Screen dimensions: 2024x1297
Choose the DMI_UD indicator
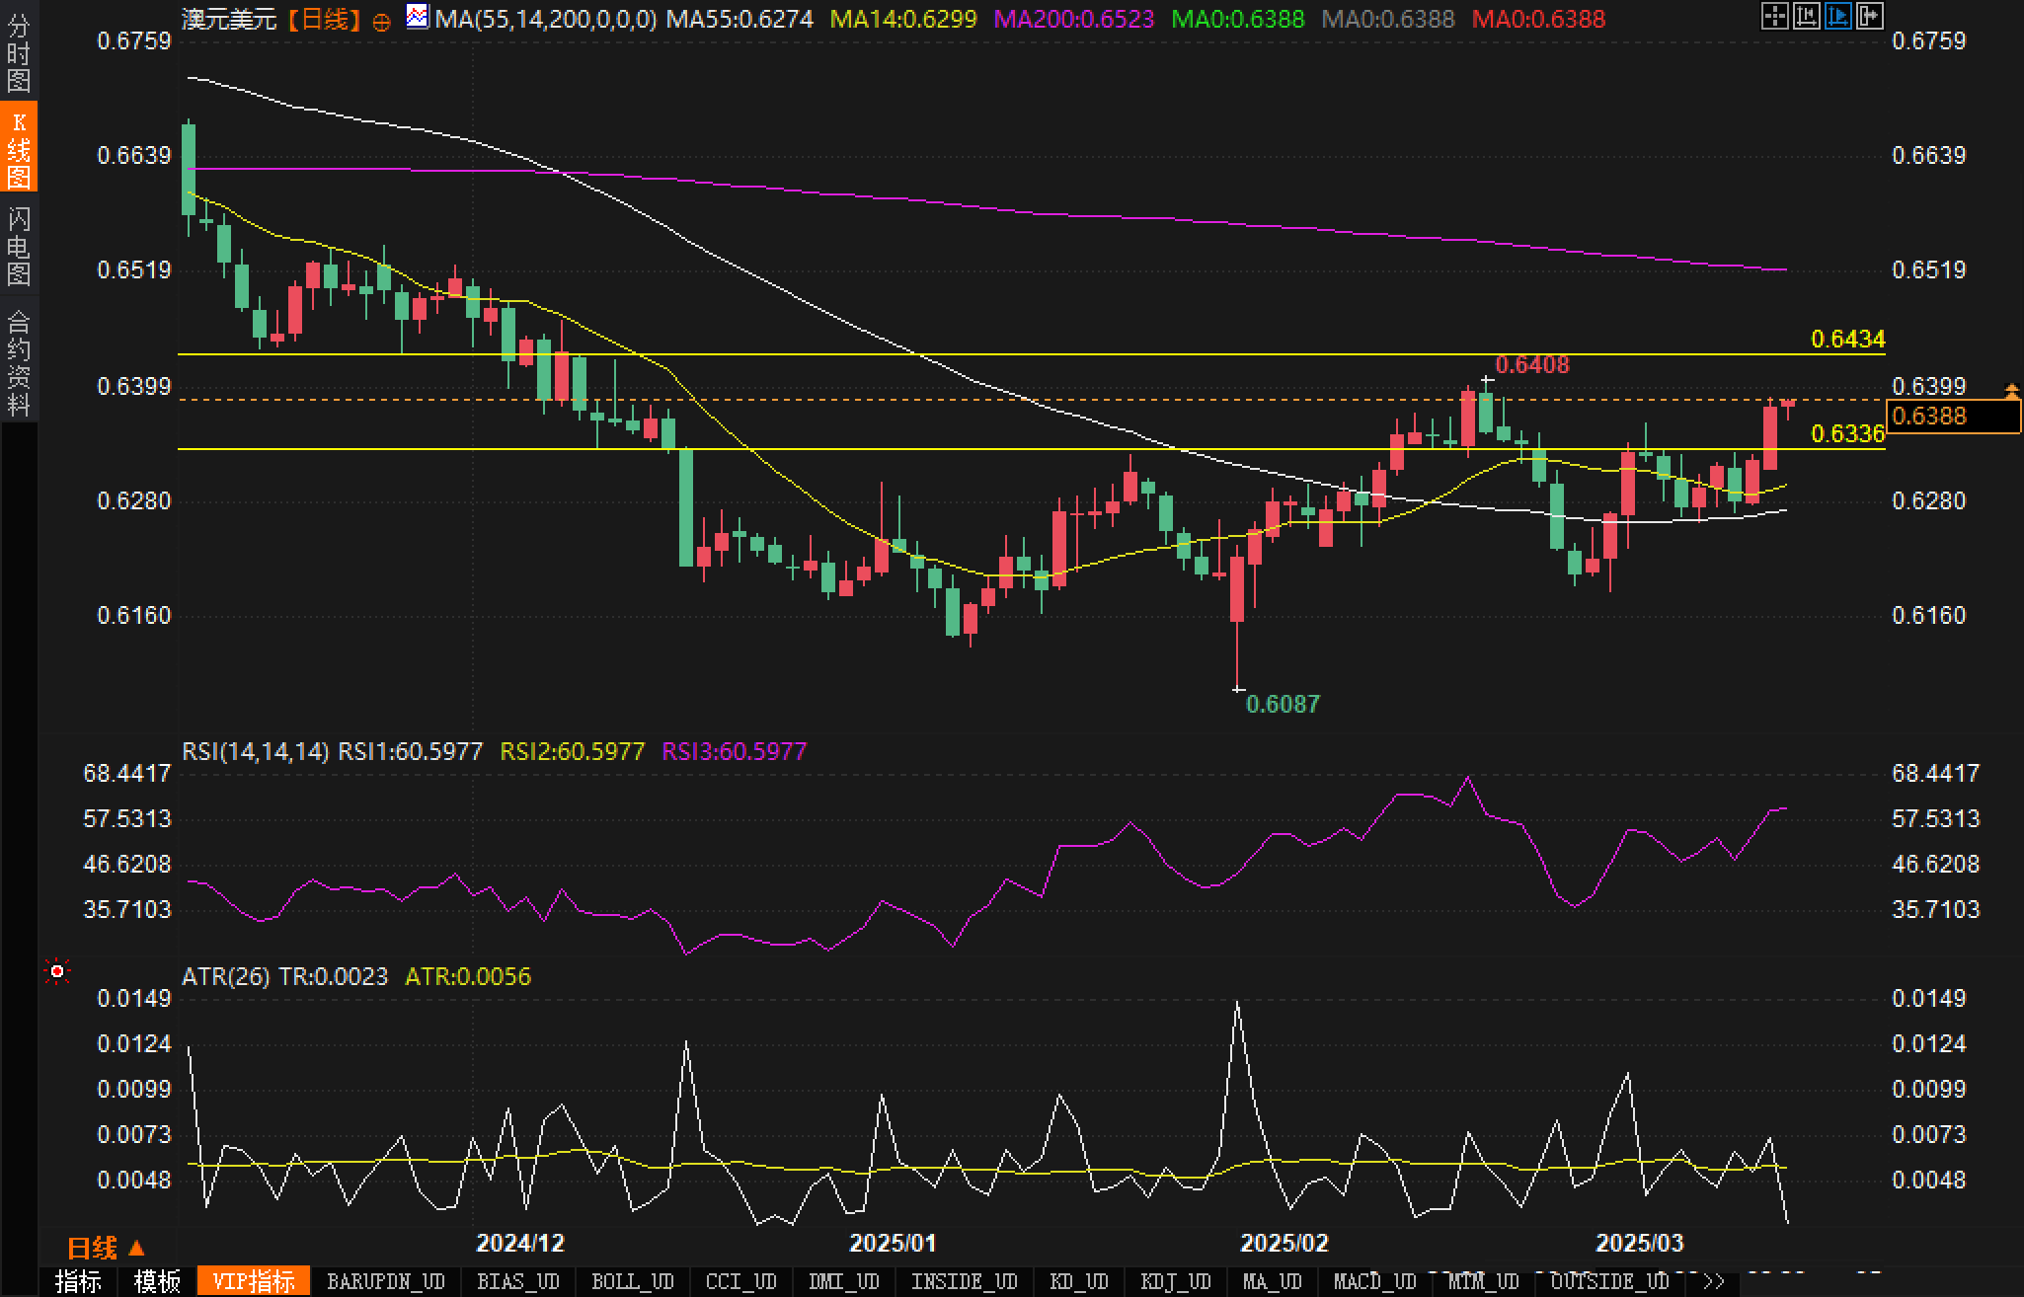(843, 1281)
